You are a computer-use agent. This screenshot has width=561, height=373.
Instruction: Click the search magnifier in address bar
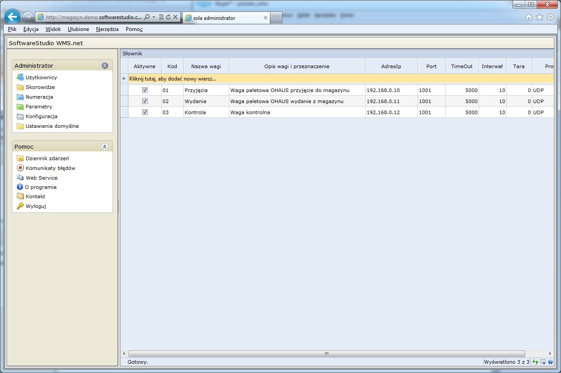pos(147,17)
